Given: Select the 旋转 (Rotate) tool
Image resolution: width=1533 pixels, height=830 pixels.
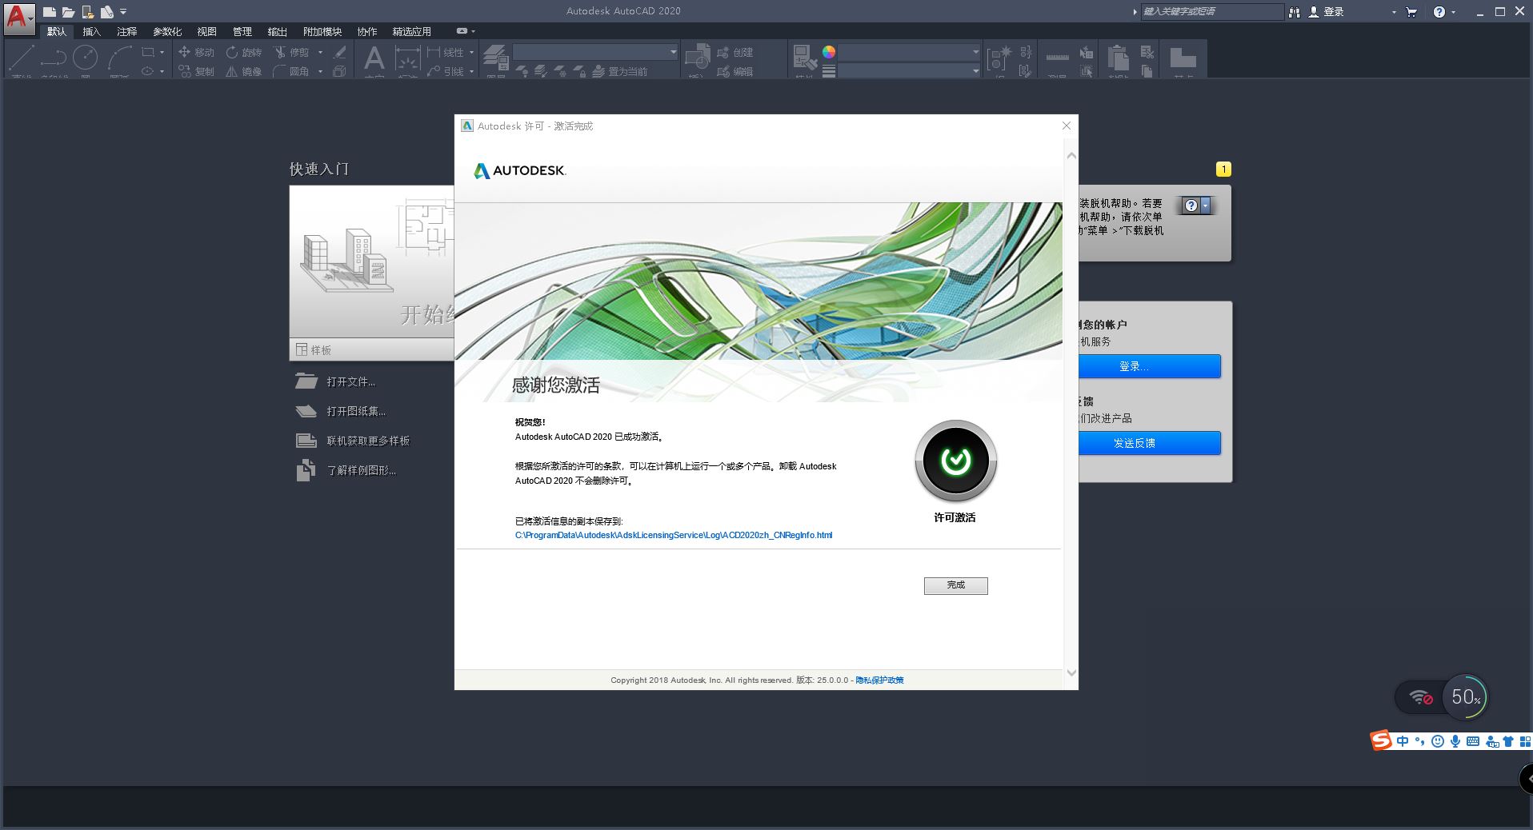Looking at the screenshot, I should click(243, 52).
